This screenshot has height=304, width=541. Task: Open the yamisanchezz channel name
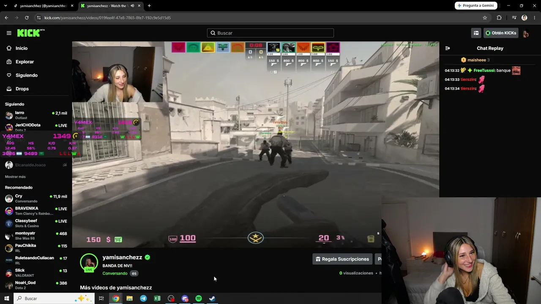pos(122,257)
